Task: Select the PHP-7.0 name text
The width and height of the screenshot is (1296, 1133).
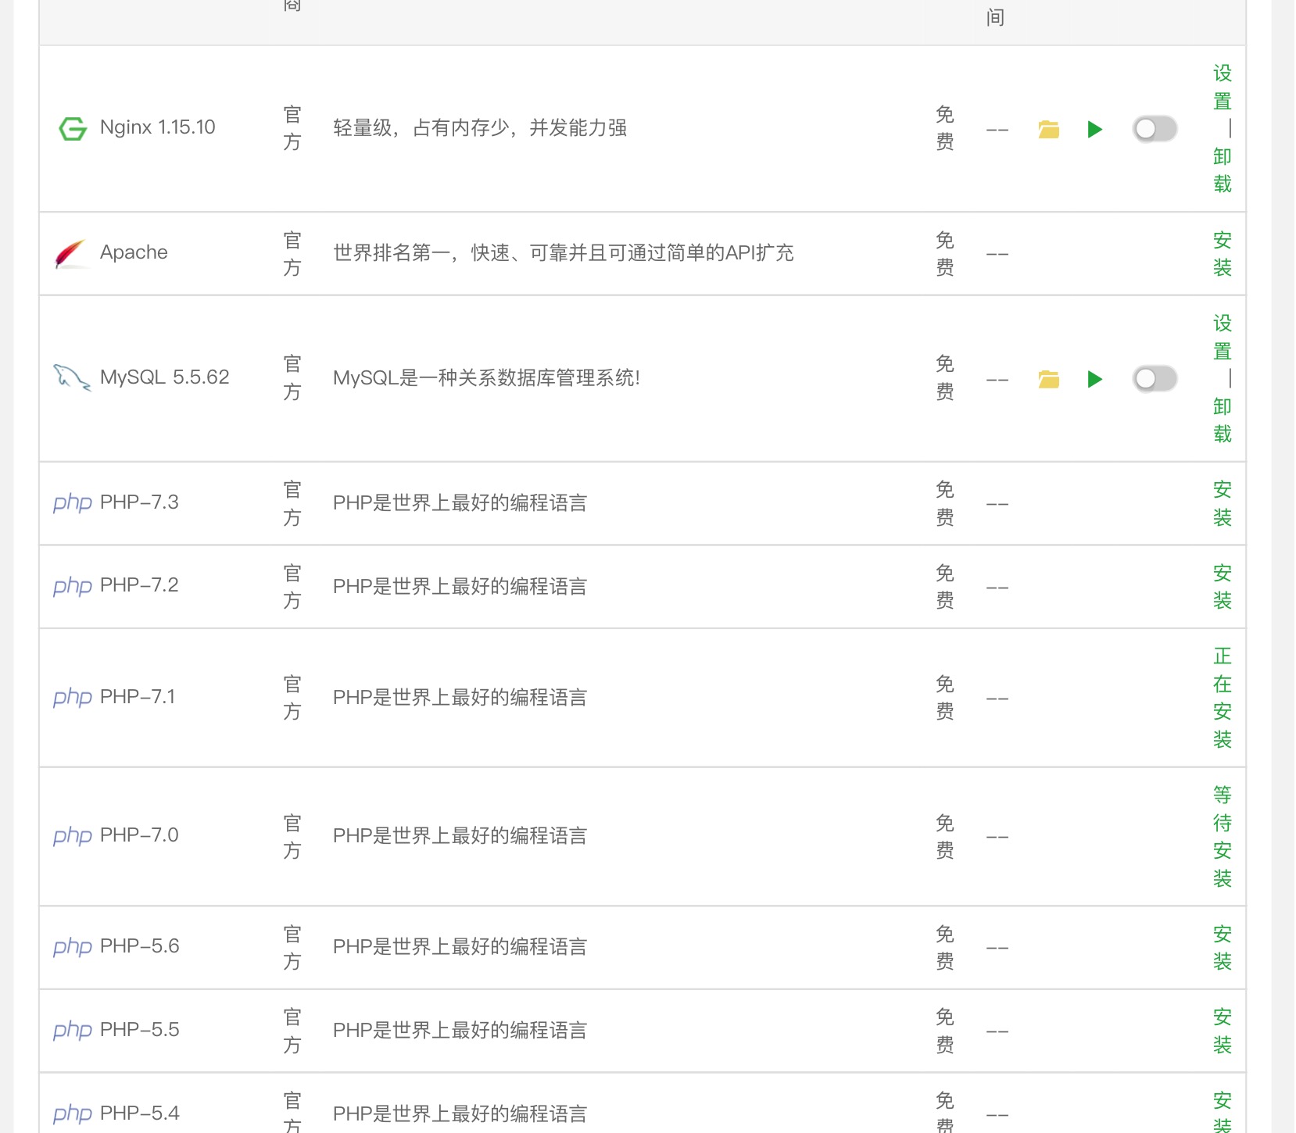Action: tap(139, 835)
